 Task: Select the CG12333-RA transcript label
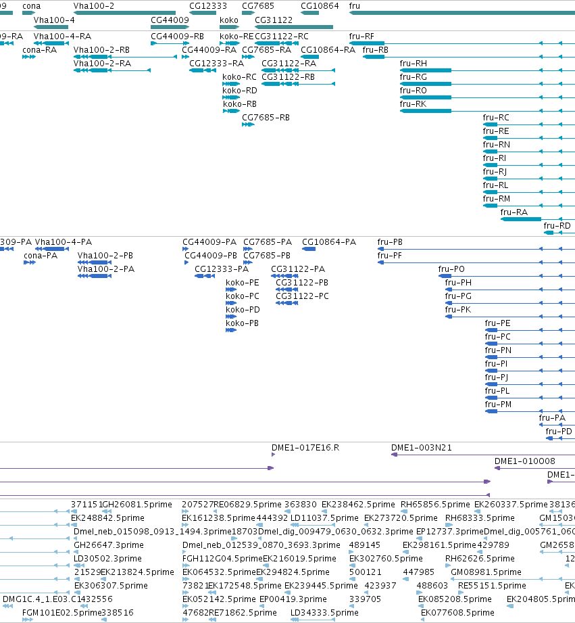tap(216, 63)
